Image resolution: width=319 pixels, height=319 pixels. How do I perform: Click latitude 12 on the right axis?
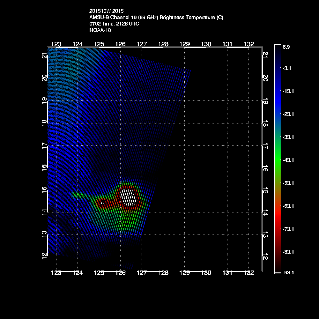click(265, 256)
